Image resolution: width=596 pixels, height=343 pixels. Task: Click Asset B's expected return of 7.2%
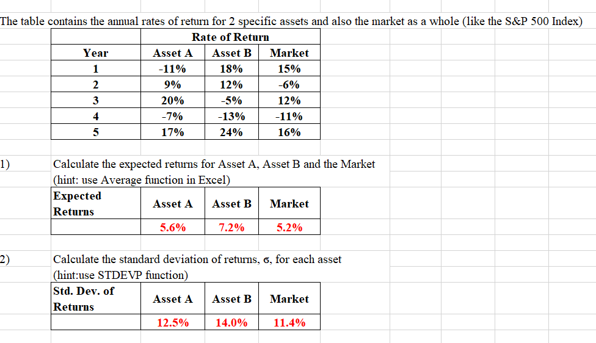[x=231, y=228]
